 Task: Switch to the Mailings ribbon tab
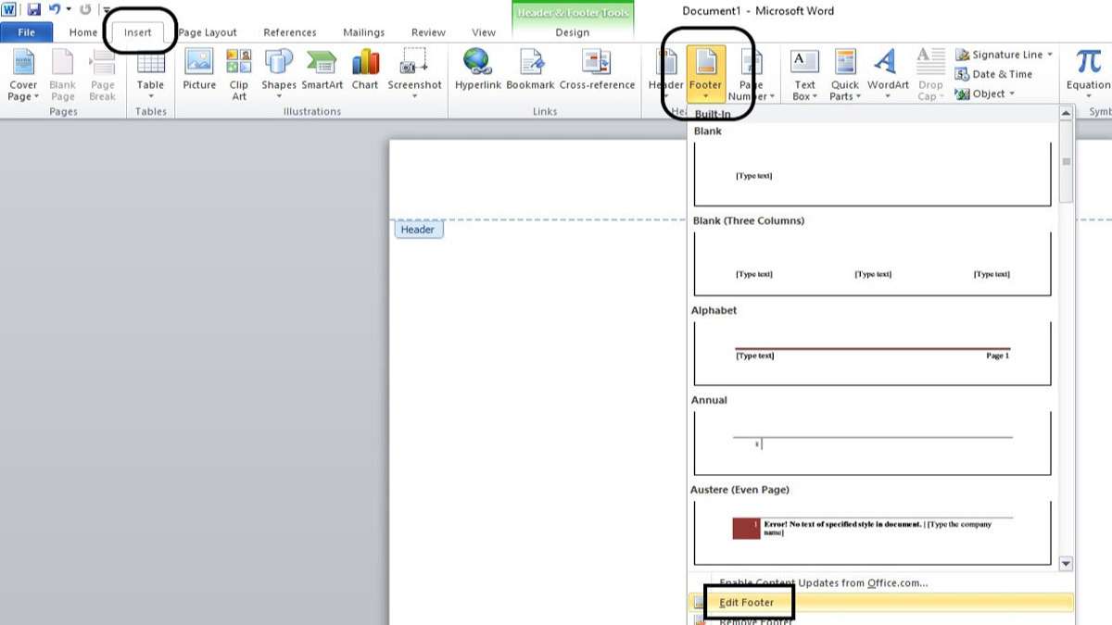click(363, 31)
